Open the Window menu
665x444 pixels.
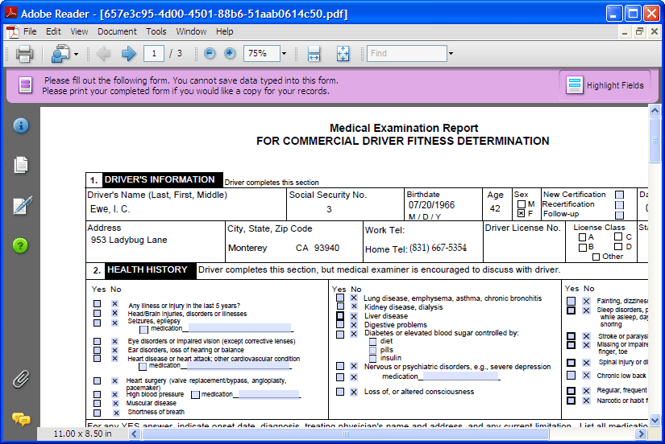[191, 31]
